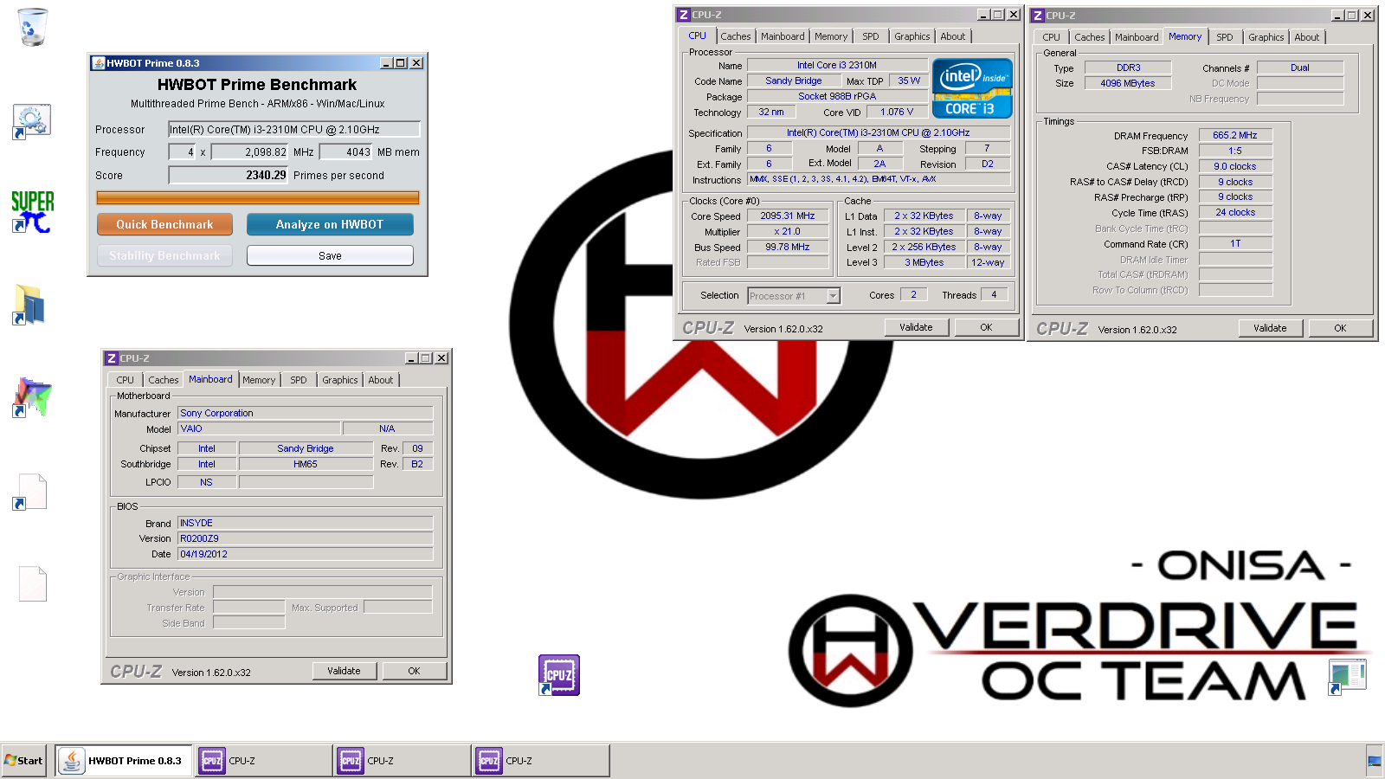This screenshot has height=779, width=1385.
Task: Save the HWBOT Prime result
Action: 330,255
